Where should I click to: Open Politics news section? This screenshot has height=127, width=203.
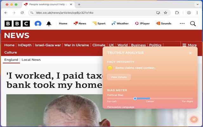[x=155, y=45]
